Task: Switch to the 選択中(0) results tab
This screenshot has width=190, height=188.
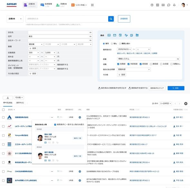Action: click(20, 103)
